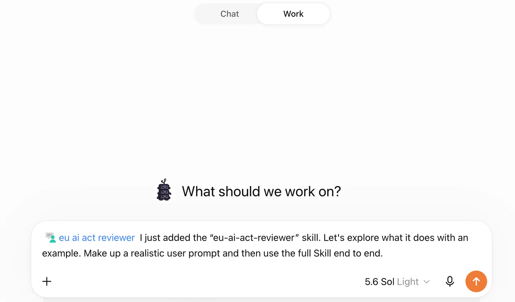Screen dimensions: 515x302
Task: Add an attachment with the plus icon
Action: (47, 281)
